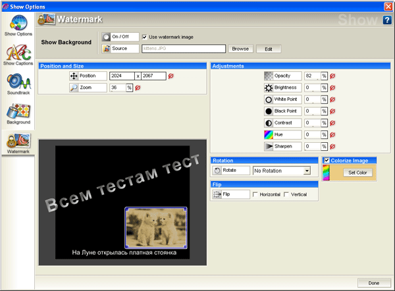Click the Zoom magnifier icon
This screenshot has width=395, height=291.
pos(74,88)
